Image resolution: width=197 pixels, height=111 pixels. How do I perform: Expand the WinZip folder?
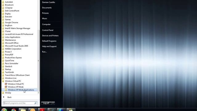[x=8, y=93]
